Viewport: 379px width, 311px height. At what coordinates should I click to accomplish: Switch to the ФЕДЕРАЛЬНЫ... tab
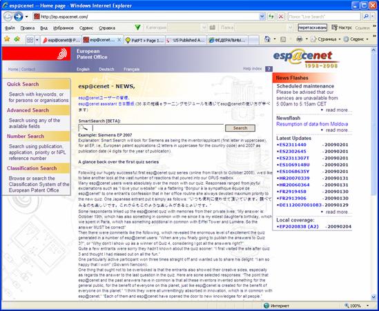click(228, 40)
